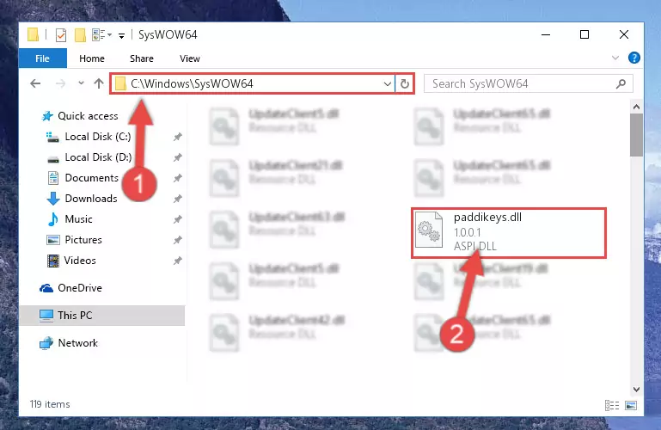Viewport: 661px width, 430px height.
Task: Click the folder icon in the address bar
Action: (120, 84)
